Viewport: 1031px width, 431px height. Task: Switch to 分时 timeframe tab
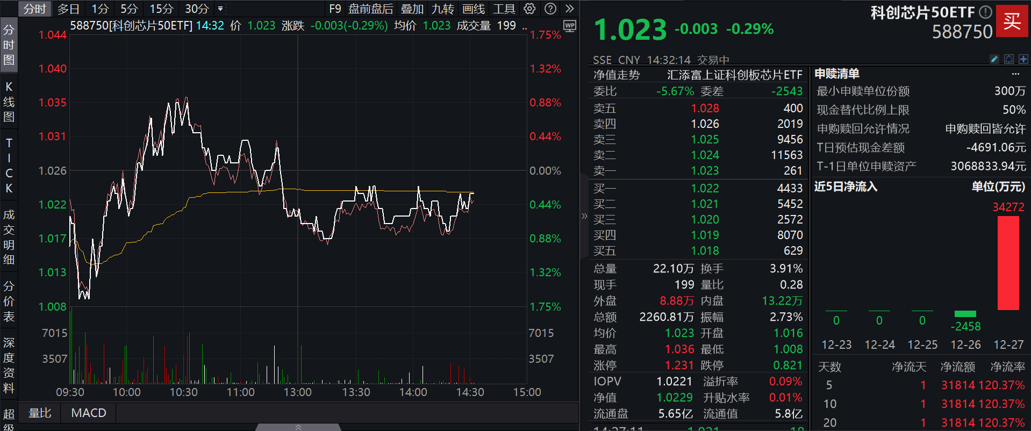(35, 9)
